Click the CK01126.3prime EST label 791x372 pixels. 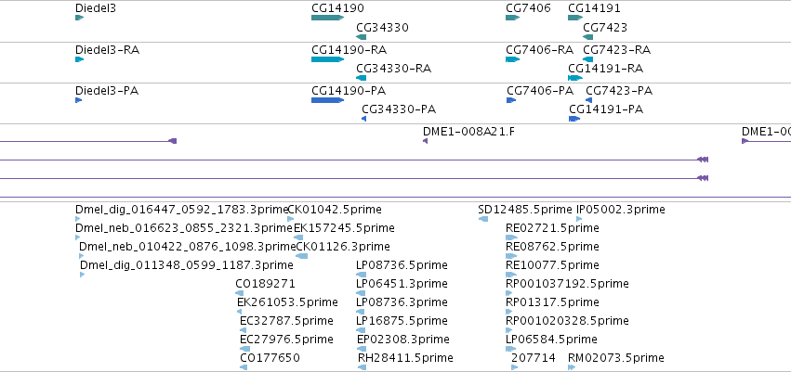tap(343, 247)
